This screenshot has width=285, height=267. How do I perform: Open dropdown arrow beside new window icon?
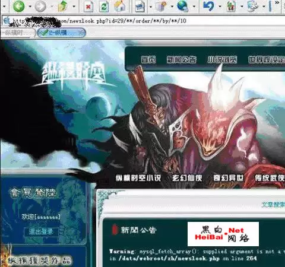[x=172, y=7]
